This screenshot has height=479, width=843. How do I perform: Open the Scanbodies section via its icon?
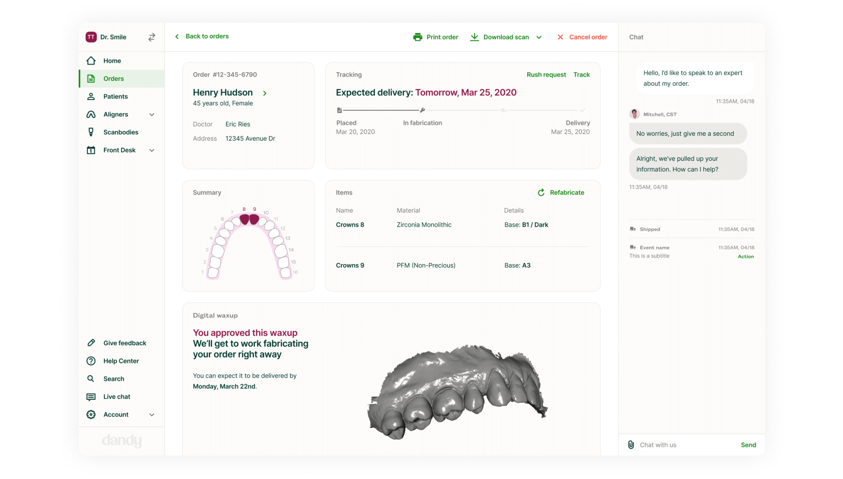coord(91,132)
